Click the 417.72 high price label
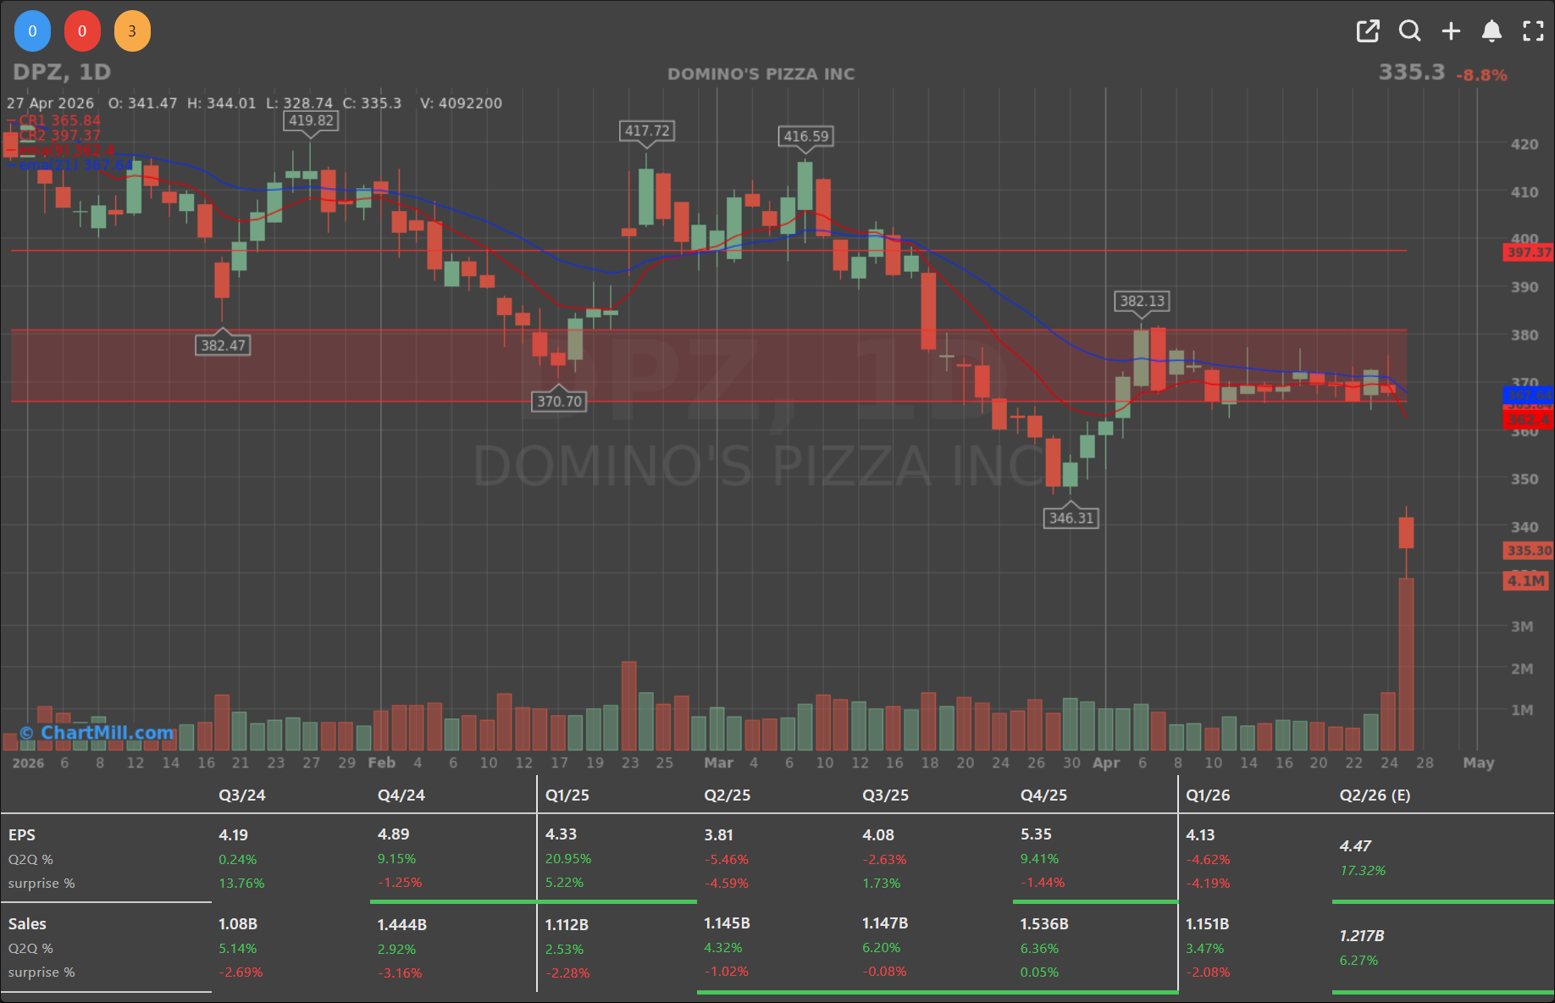This screenshot has height=1003, width=1555. pos(647,130)
